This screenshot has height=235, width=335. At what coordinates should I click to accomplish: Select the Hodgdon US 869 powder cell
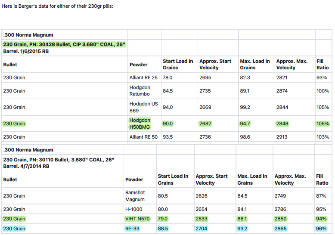143,107
